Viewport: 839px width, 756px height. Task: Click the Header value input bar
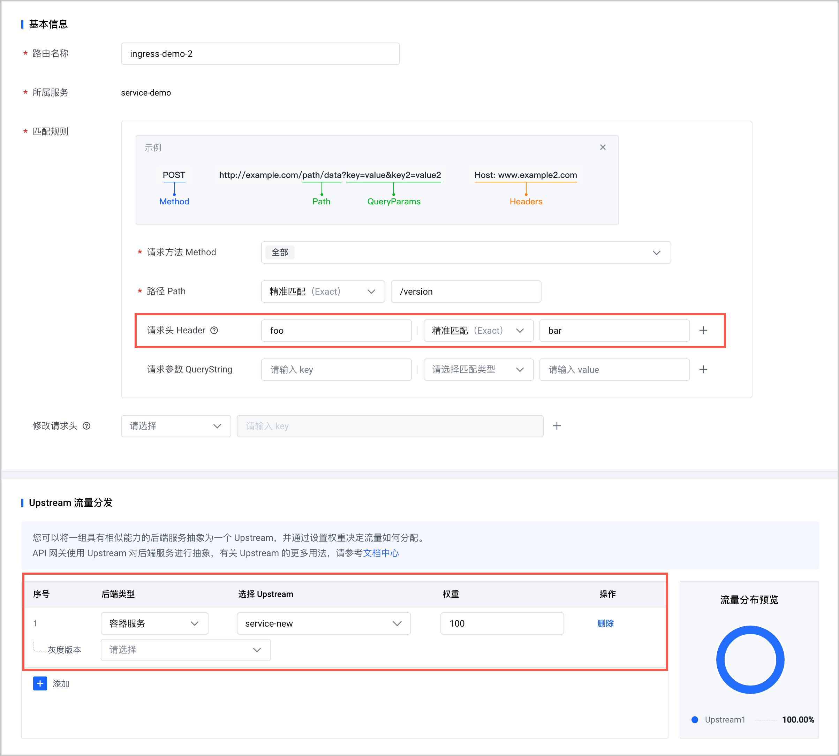614,331
